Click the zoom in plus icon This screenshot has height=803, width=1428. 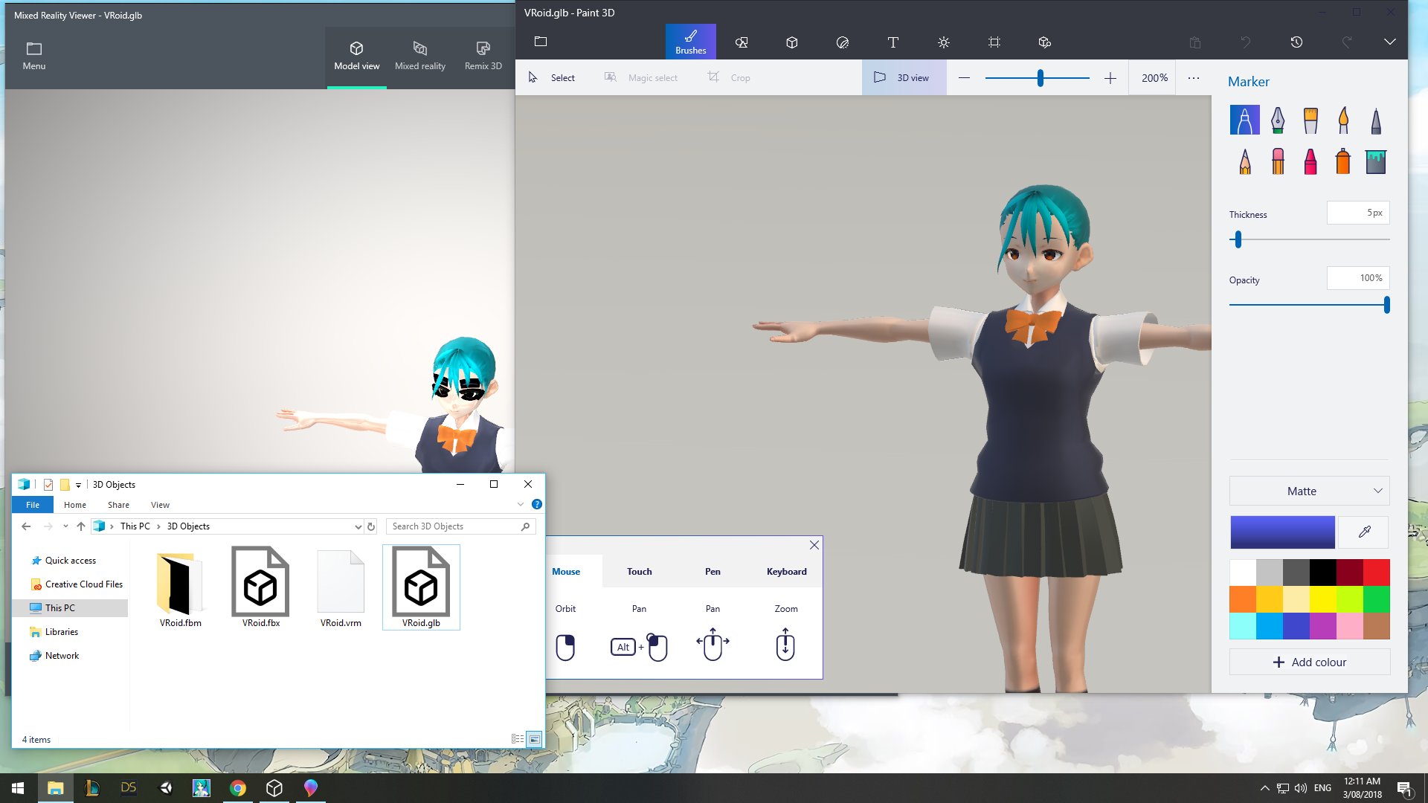coord(1110,78)
